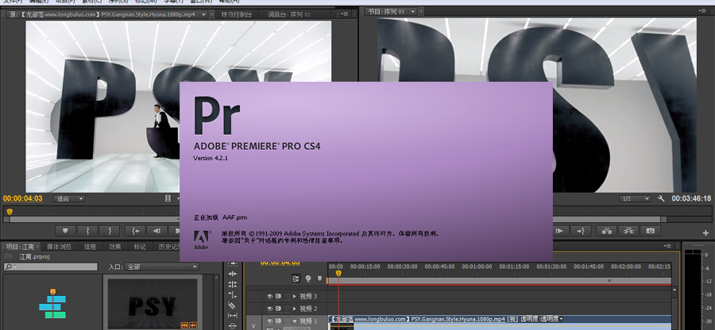Screen dimensions: 715x330
Task: Hide 视频 1 track output eye
Action: [269, 321]
